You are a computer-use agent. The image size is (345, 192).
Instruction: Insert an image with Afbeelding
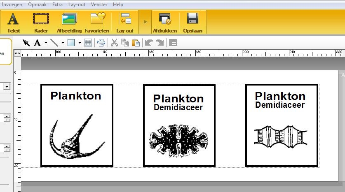click(x=69, y=23)
